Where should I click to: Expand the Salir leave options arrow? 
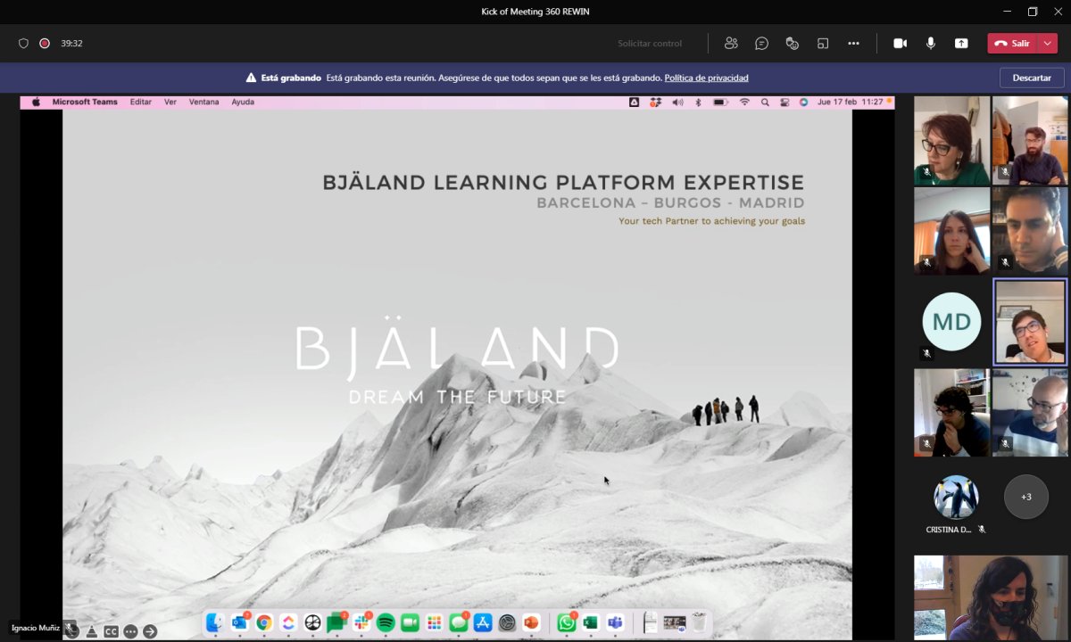1048,43
